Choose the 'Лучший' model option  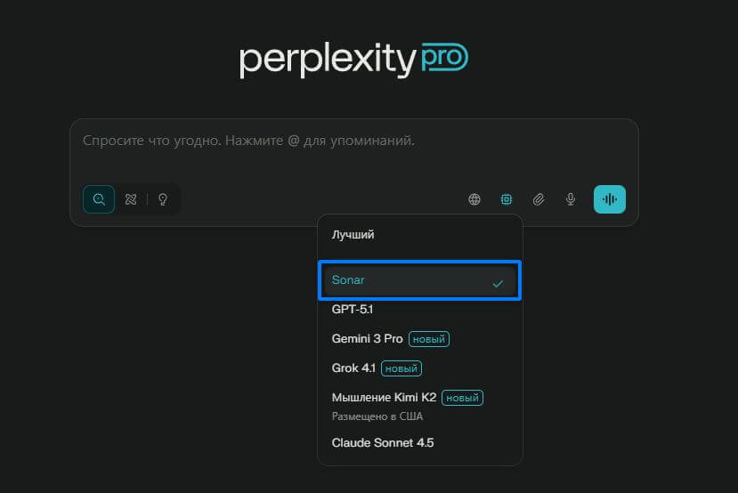[x=353, y=235]
